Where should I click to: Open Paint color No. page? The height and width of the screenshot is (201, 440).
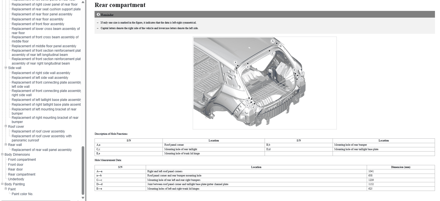22,194
